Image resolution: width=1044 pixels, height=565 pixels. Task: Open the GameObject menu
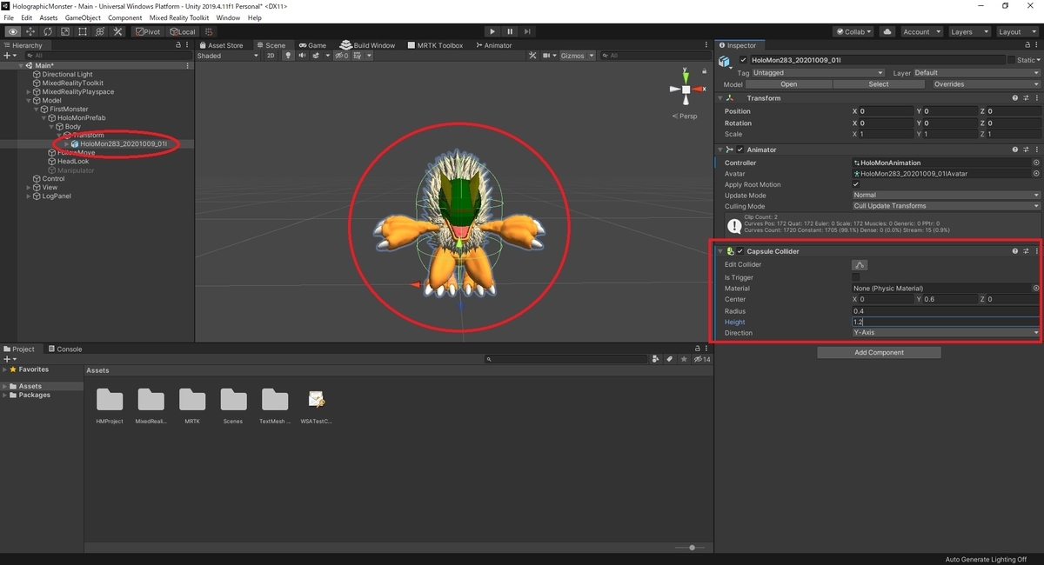coord(83,17)
